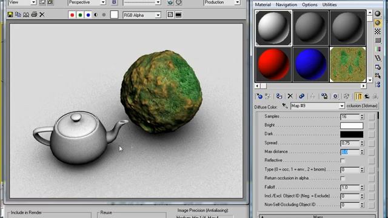The height and width of the screenshot is (218, 388).
Task: Select the red sphere material slot
Action: pyautogui.click(x=273, y=65)
